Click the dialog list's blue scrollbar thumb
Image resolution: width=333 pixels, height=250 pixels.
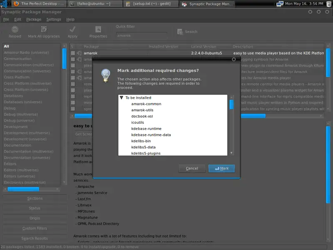[x=231, y=105]
